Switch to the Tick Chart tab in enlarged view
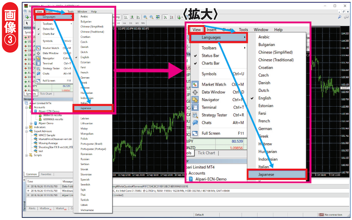 (206, 153)
